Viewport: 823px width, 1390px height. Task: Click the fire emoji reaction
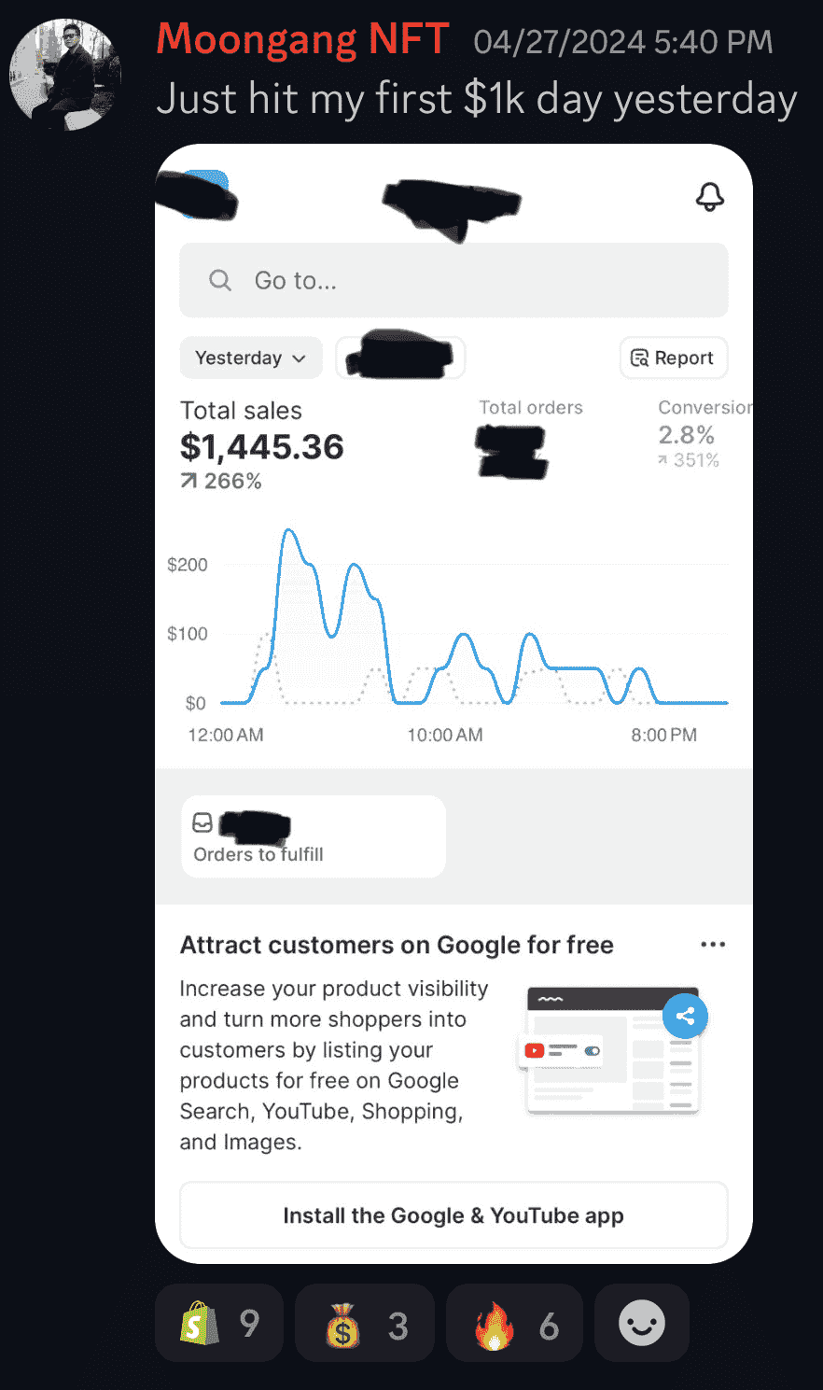(514, 1324)
